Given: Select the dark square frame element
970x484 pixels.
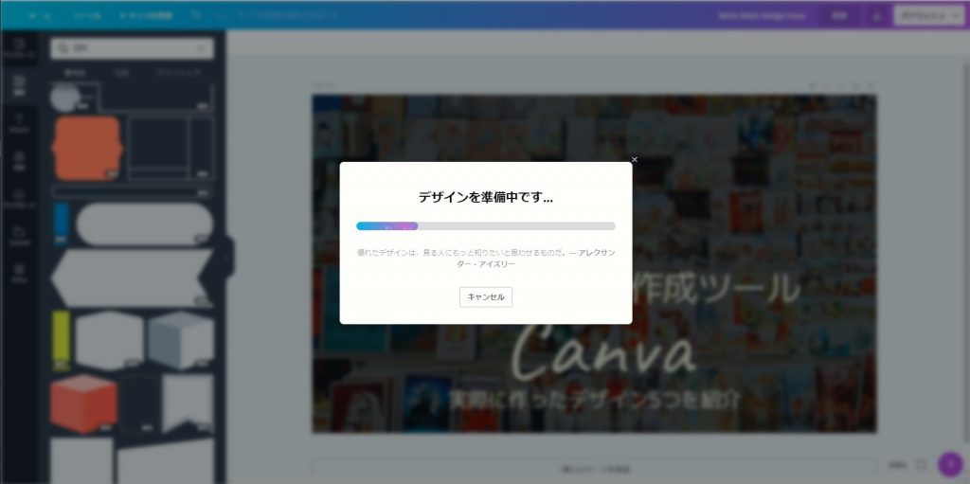Looking at the screenshot, I should coord(171,149).
